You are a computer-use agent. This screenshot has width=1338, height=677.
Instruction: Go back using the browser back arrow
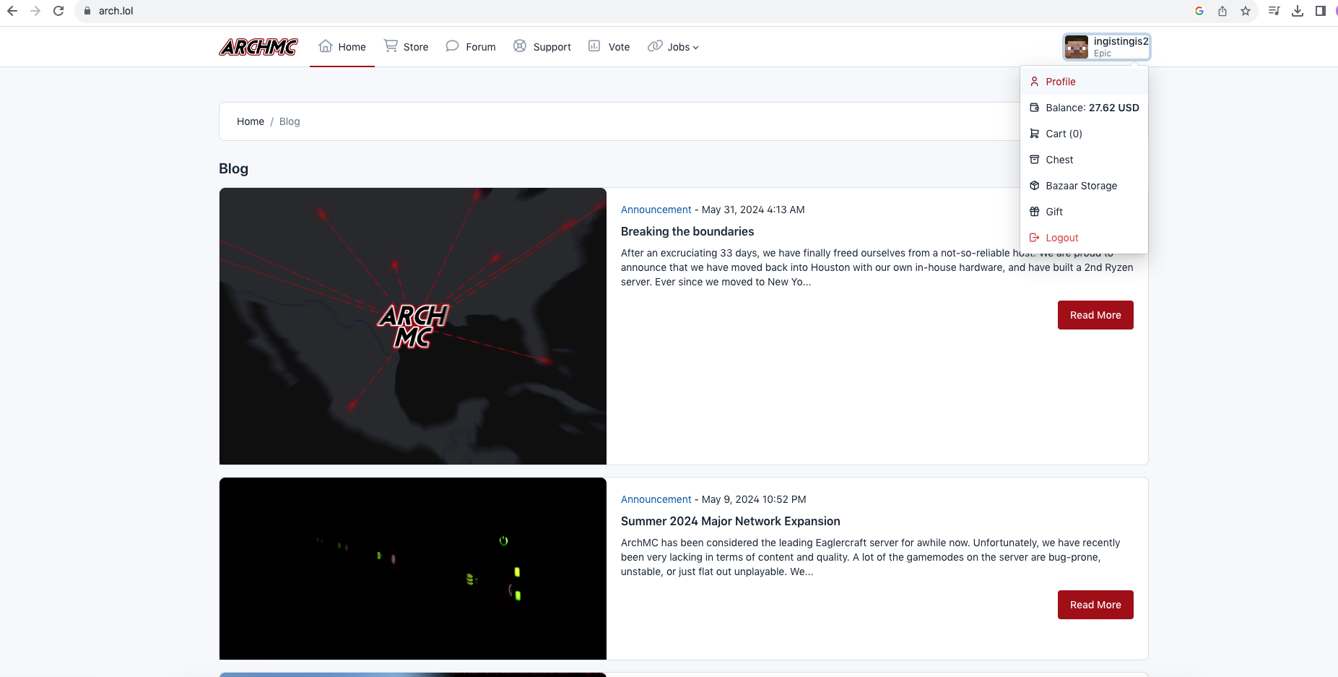(x=12, y=11)
